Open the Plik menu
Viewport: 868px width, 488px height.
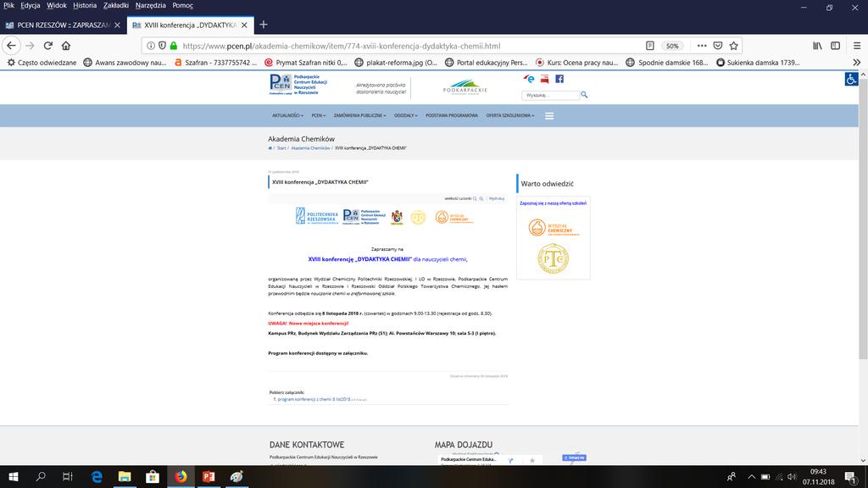coord(8,6)
